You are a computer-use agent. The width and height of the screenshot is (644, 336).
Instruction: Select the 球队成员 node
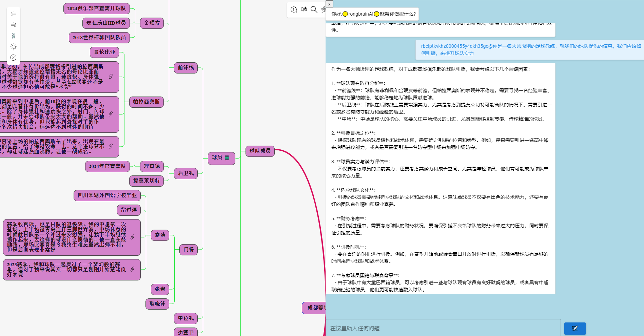coord(260,151)
